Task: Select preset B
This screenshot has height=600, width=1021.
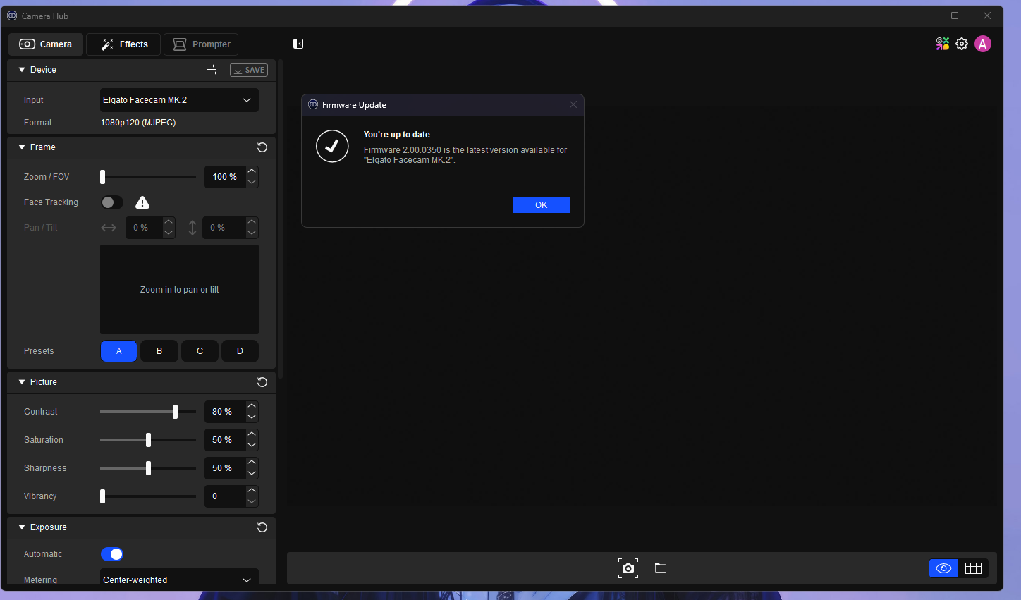Action: (159, 351)
